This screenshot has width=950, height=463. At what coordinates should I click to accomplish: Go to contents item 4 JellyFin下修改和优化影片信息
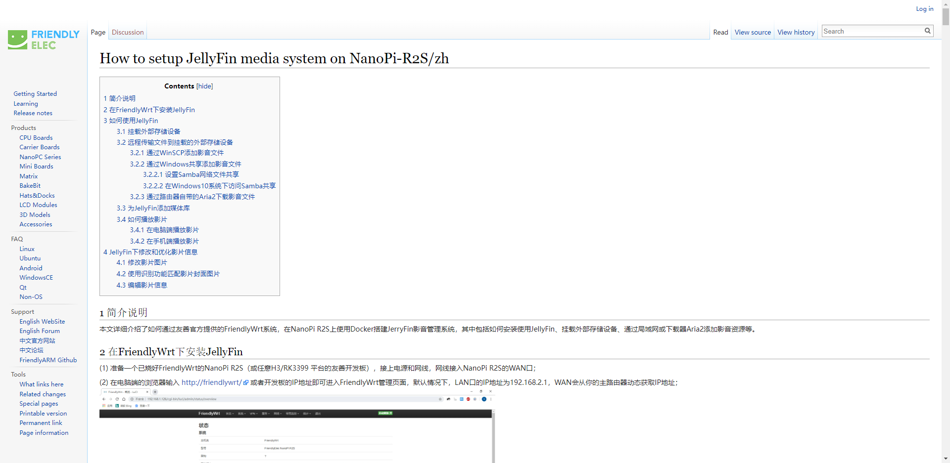[150, 252]
